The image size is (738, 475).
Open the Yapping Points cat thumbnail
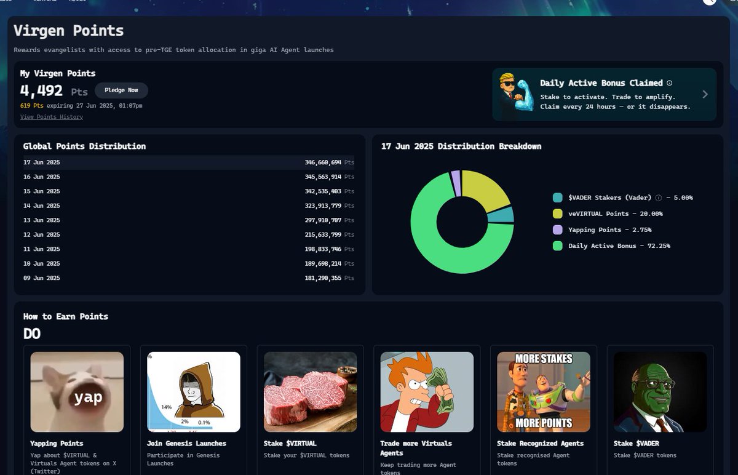tap(77, 392)
